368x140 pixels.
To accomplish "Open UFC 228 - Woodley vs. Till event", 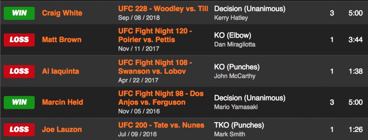I will (163, 9).
